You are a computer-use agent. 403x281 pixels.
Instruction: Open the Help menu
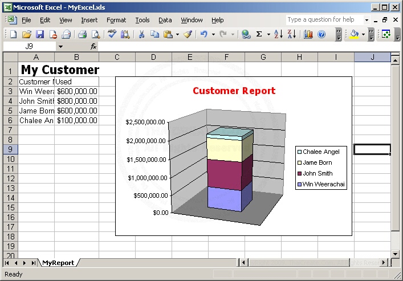pyautogui.click(x=217, y=20)
